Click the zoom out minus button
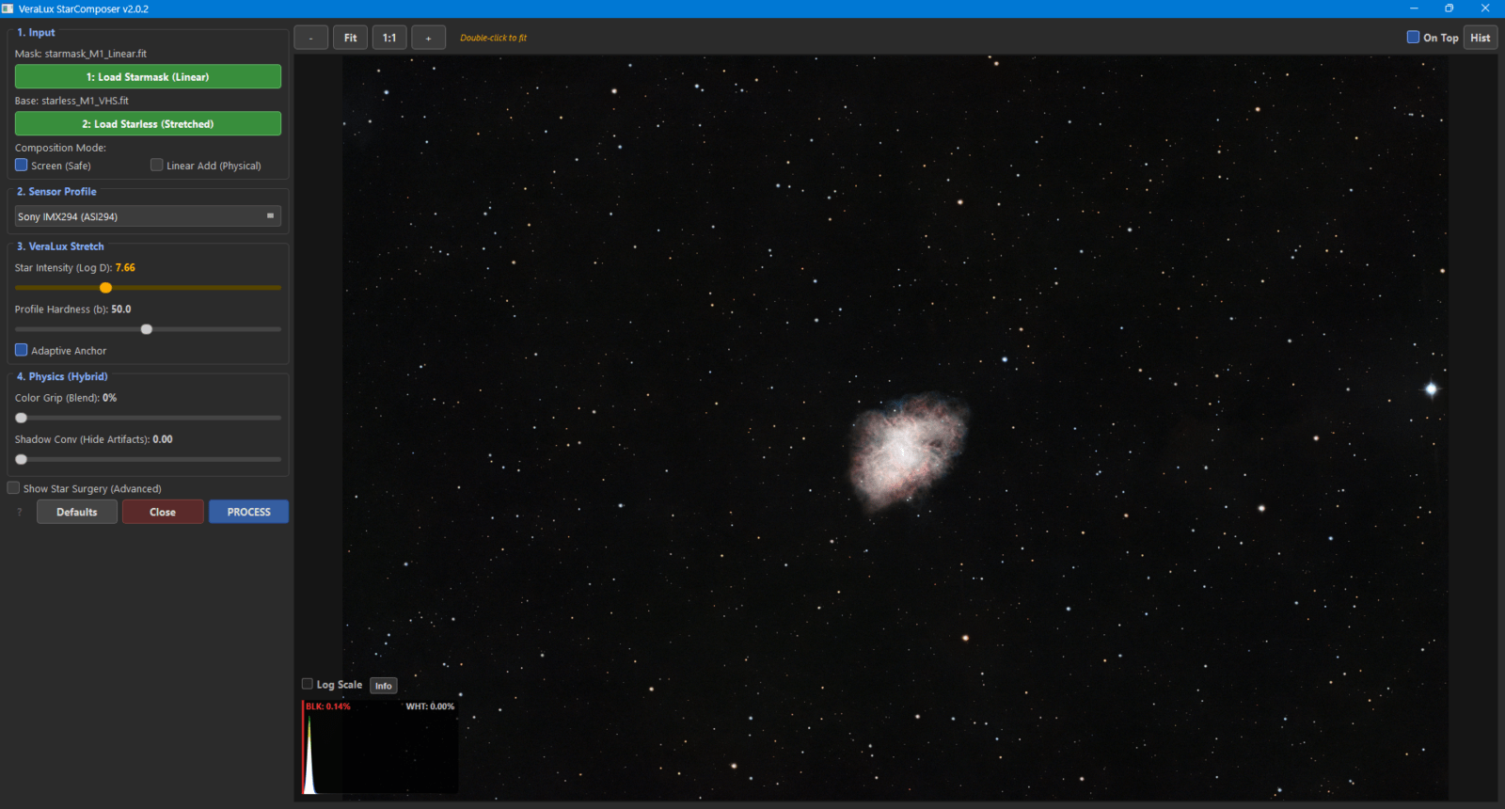Viewport: 1505px width, 809px height. pos(310,38)
